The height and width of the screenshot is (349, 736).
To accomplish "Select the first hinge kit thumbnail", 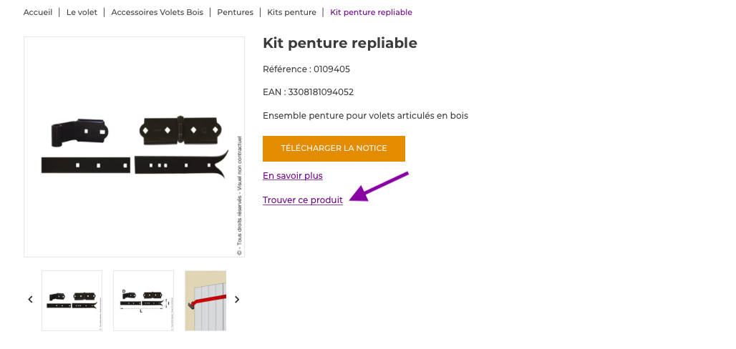I will pyautogui.click(x=72, y=300).
